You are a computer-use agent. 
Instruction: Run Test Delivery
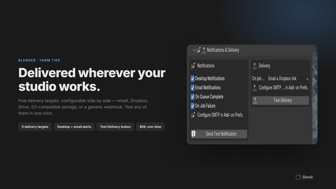(x=281, y=100)
